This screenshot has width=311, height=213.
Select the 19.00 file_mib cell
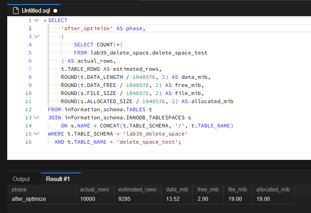[x=238, y=199]
